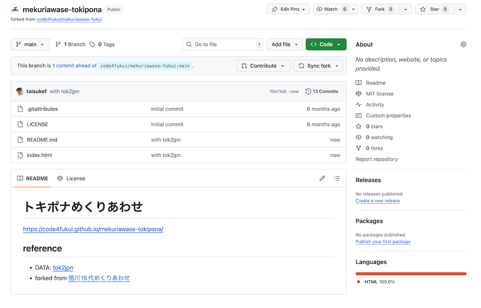
Task: Click the Initial commit message for .gitattributes
Action: 167,109
